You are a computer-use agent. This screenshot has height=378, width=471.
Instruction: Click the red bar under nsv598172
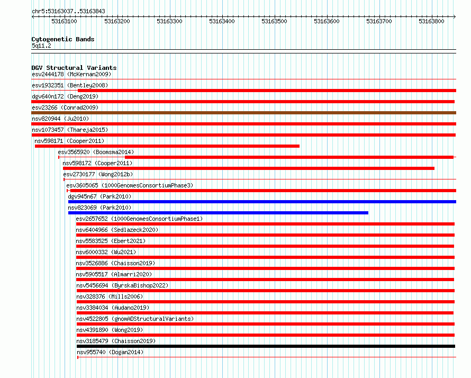tap(249, 168)
